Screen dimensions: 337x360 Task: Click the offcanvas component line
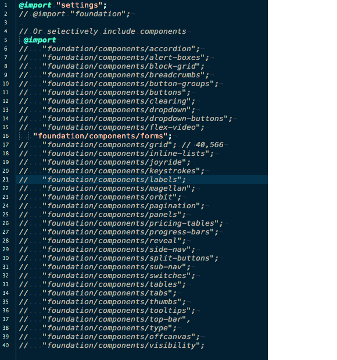pyautogui.click(x=110, y=337)
